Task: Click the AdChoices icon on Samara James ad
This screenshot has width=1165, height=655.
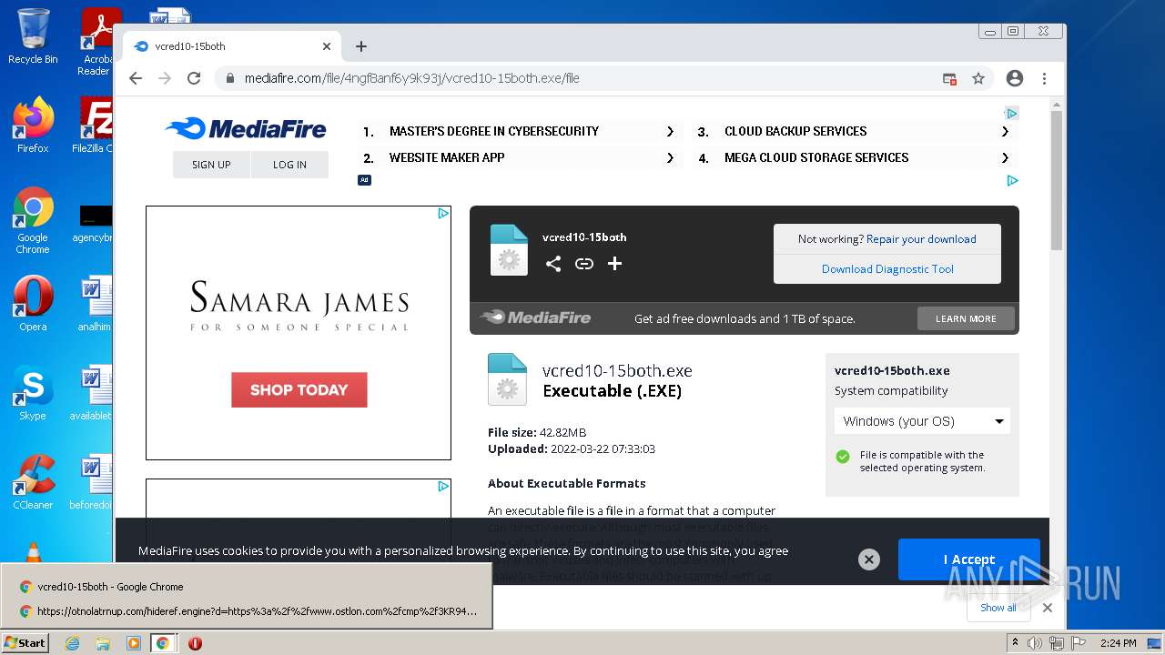Action: coord(443,214)
